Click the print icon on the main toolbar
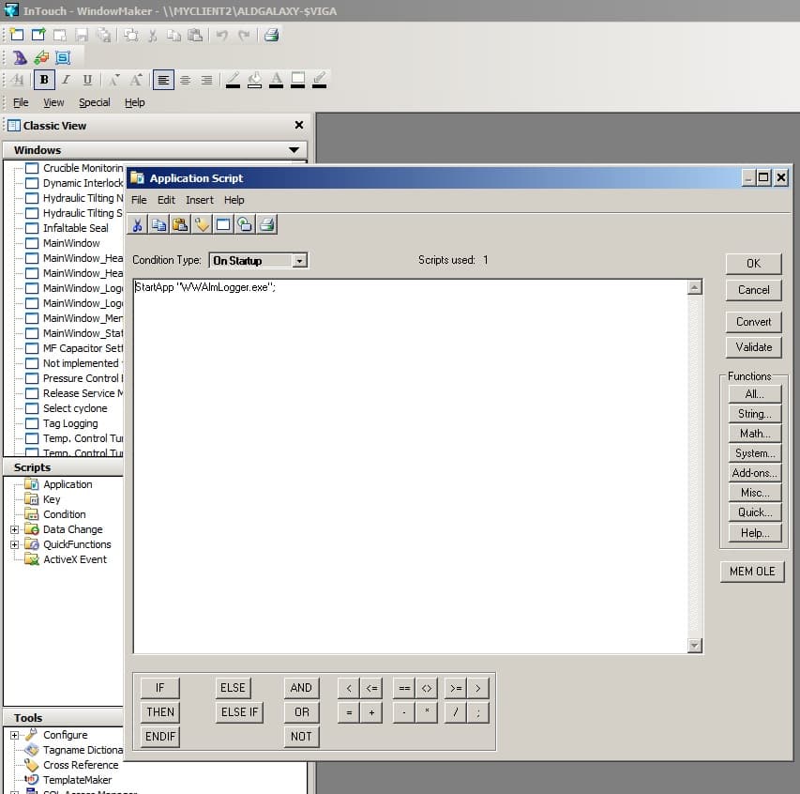 click(271, 34)
